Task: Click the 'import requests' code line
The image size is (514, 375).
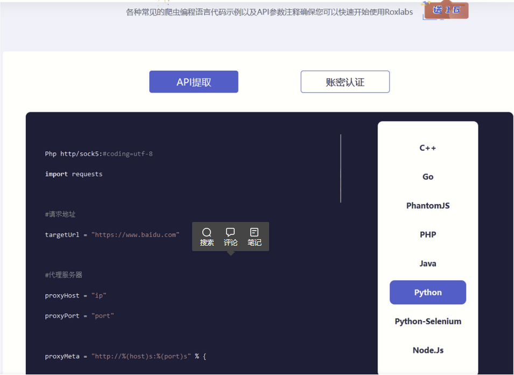Action: 74,174
